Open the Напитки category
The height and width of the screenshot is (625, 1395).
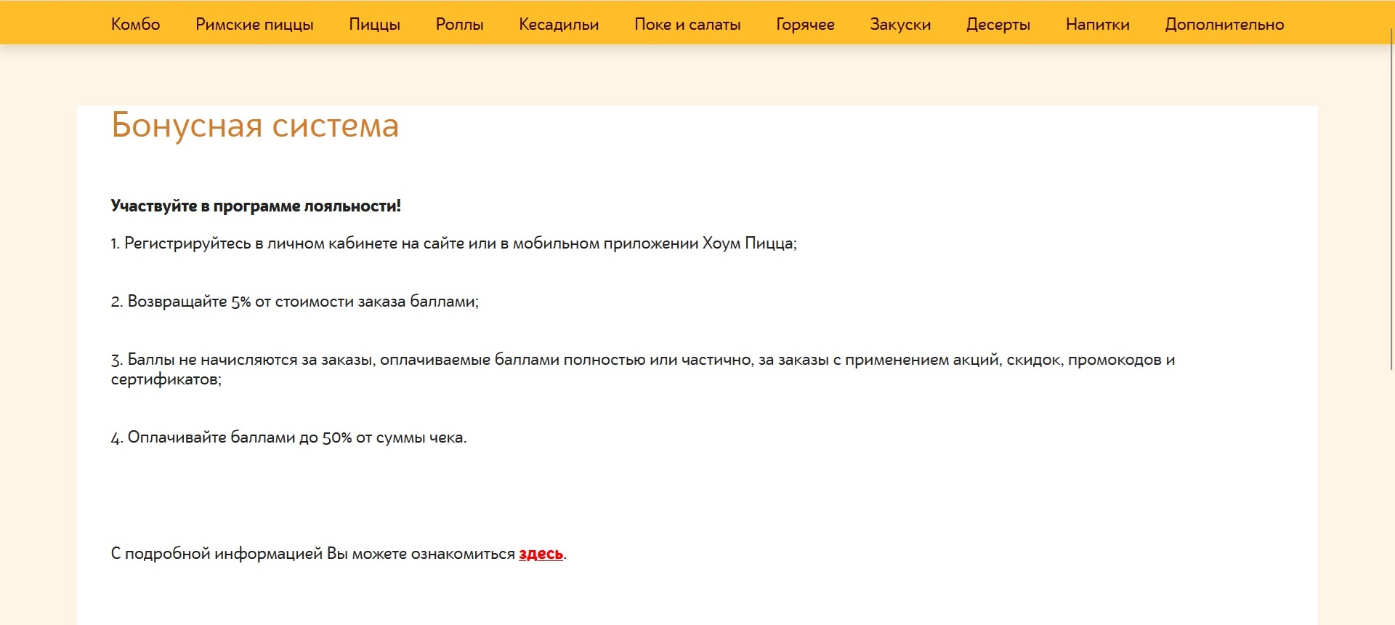(x=1098, y=24)
